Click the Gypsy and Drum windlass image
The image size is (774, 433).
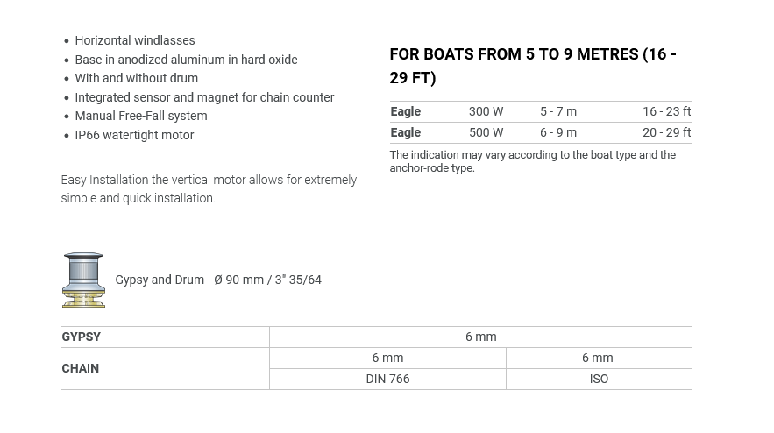pos(83,280)
